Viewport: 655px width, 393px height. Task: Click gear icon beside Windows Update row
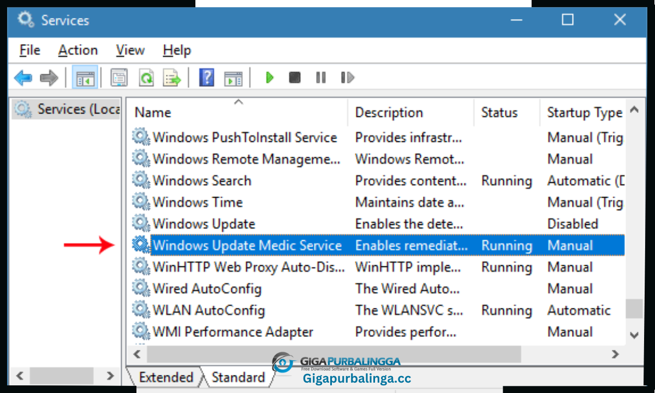click(141, 224)
